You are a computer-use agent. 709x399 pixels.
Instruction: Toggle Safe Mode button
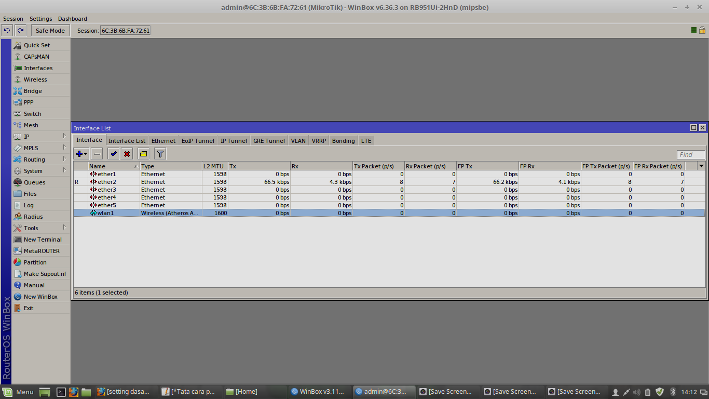50,31
